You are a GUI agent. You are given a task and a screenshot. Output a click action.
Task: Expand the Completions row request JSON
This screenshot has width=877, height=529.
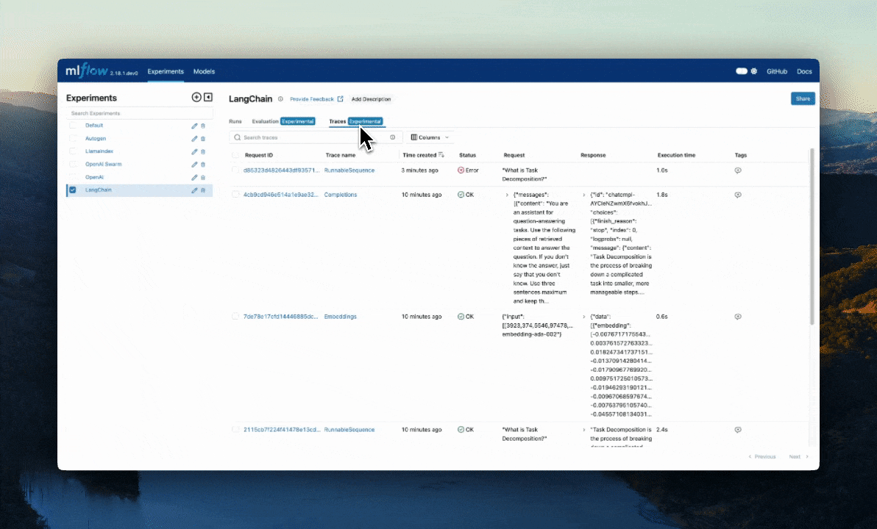[x=507, y=195]
